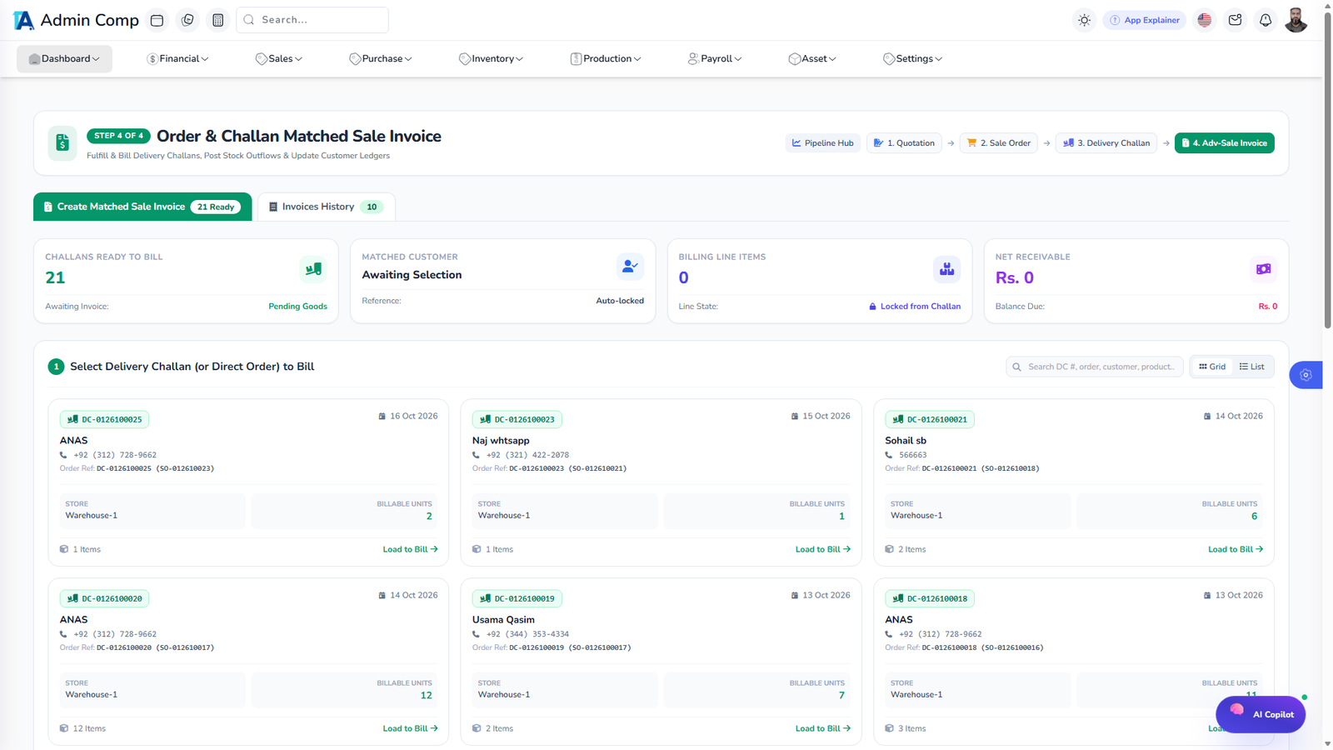Screen dimensions: 1333x750
Task: Click the Challans Ready to Bill truck icon
Action: click(x=313, y=269)
